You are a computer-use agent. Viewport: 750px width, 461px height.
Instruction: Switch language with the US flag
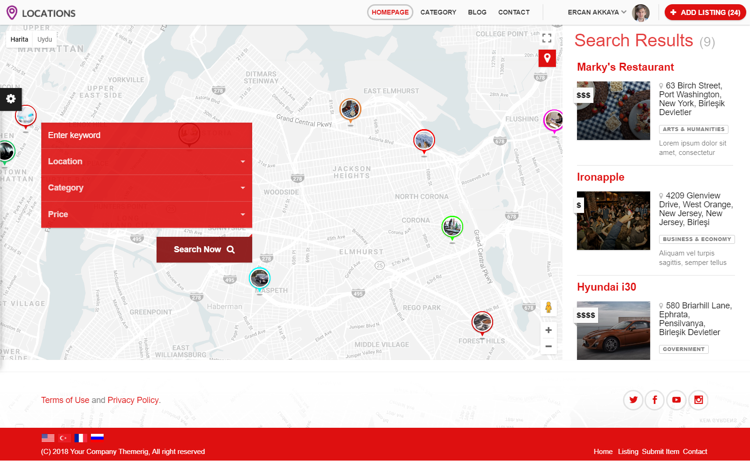click(48, 438)
